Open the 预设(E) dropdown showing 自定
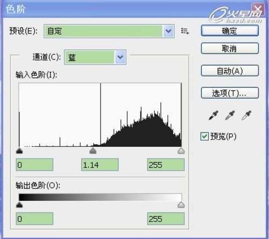This screenshot has height=239, width=269. (x=109, y=31)
